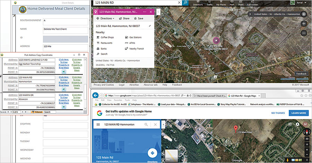Switch to Have I been pwned tab
The width and height of the screenshot is (312, 163).
[x=210, y=96]
